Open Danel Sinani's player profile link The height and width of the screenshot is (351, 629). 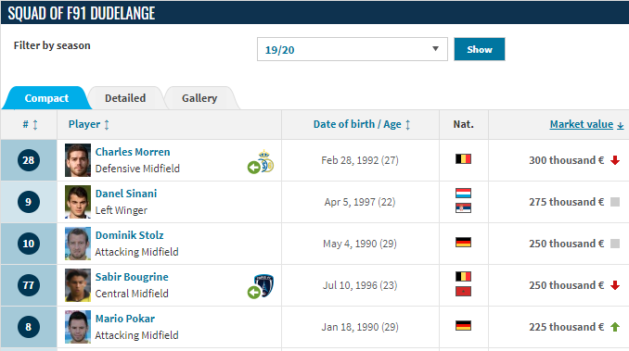126,194
